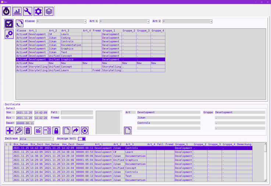Viewport: 271px width, 186px height.
Task: Stop recording with the circle-square icon
Action: 85,131
